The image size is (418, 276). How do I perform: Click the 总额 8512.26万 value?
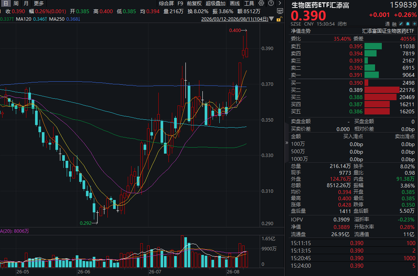[338, 185]
